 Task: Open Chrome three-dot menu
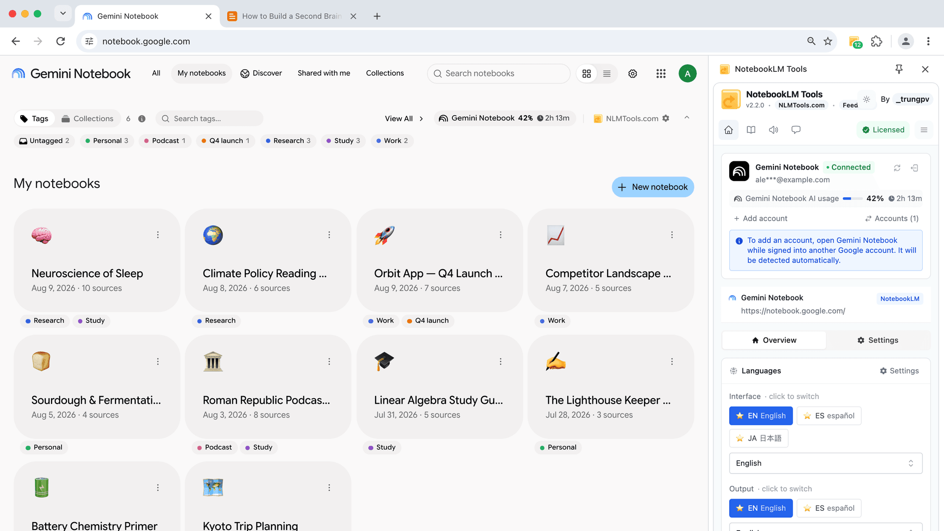tap(928, 41)
